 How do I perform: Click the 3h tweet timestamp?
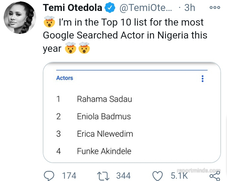(190, 8)
